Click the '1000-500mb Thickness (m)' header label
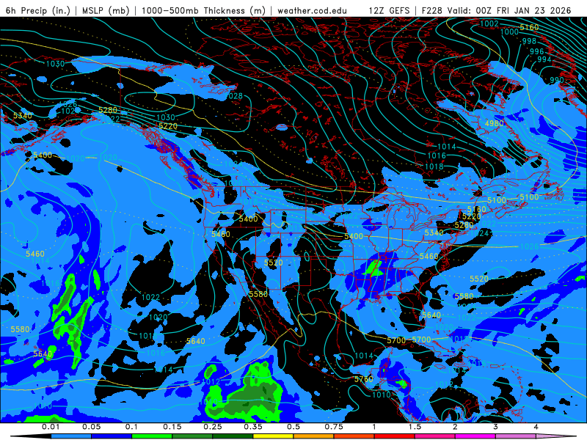 pyautogui.click(x=203, y=10)
